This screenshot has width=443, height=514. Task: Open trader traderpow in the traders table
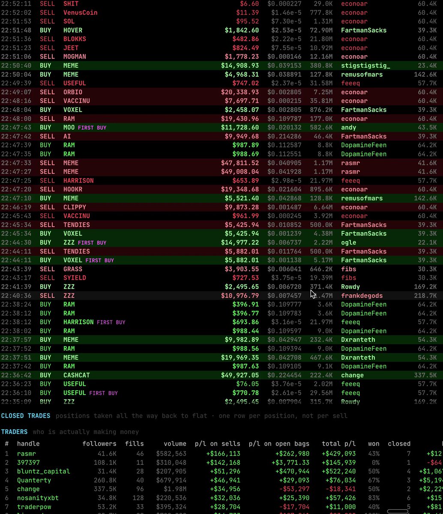[34, 507]
